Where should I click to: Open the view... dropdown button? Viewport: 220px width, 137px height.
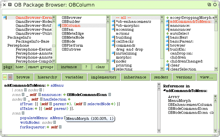[x=206, y=77]
